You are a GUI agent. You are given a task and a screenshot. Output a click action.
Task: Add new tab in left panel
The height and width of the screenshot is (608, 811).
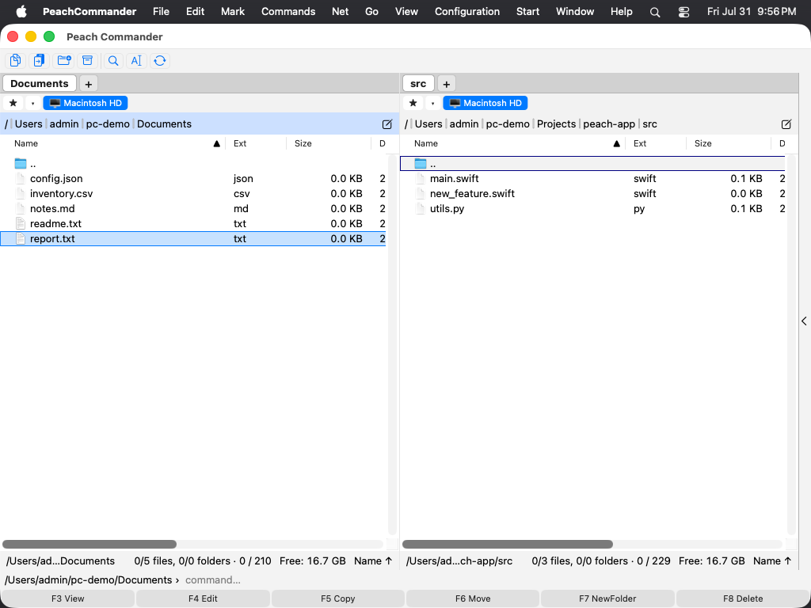click(89, 84)
